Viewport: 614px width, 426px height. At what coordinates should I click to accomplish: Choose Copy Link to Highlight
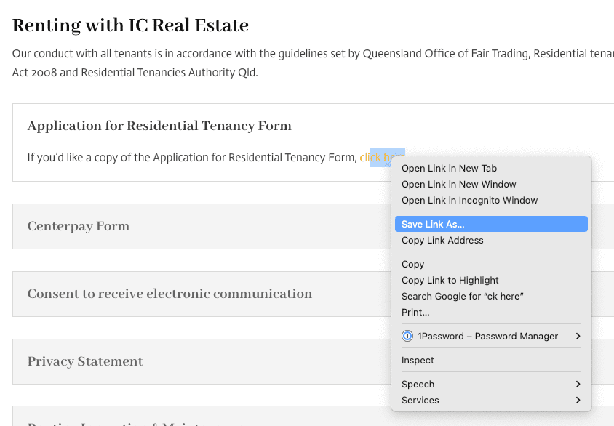pyautogui.click(x=450, y=281)
